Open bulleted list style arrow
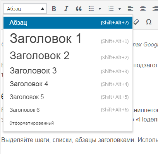Viewport: 158px width, 154px height. [100, 9]
